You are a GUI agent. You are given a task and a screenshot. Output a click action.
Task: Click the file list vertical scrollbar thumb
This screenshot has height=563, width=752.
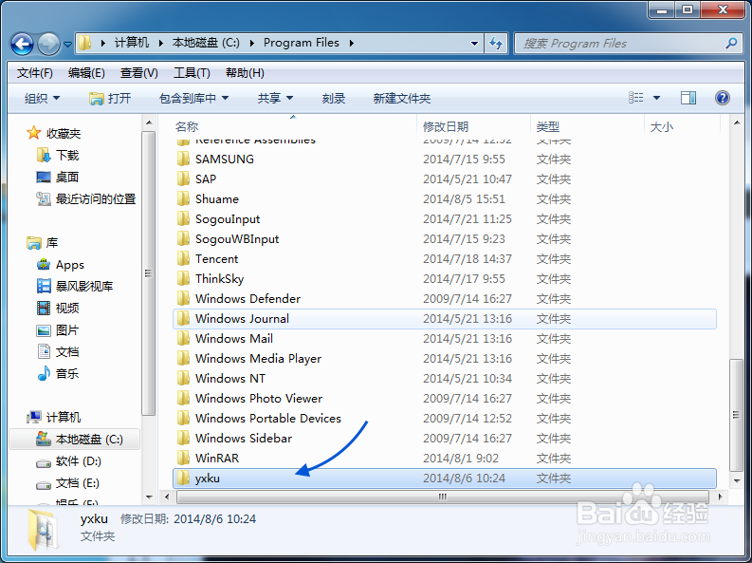point(736,415)
